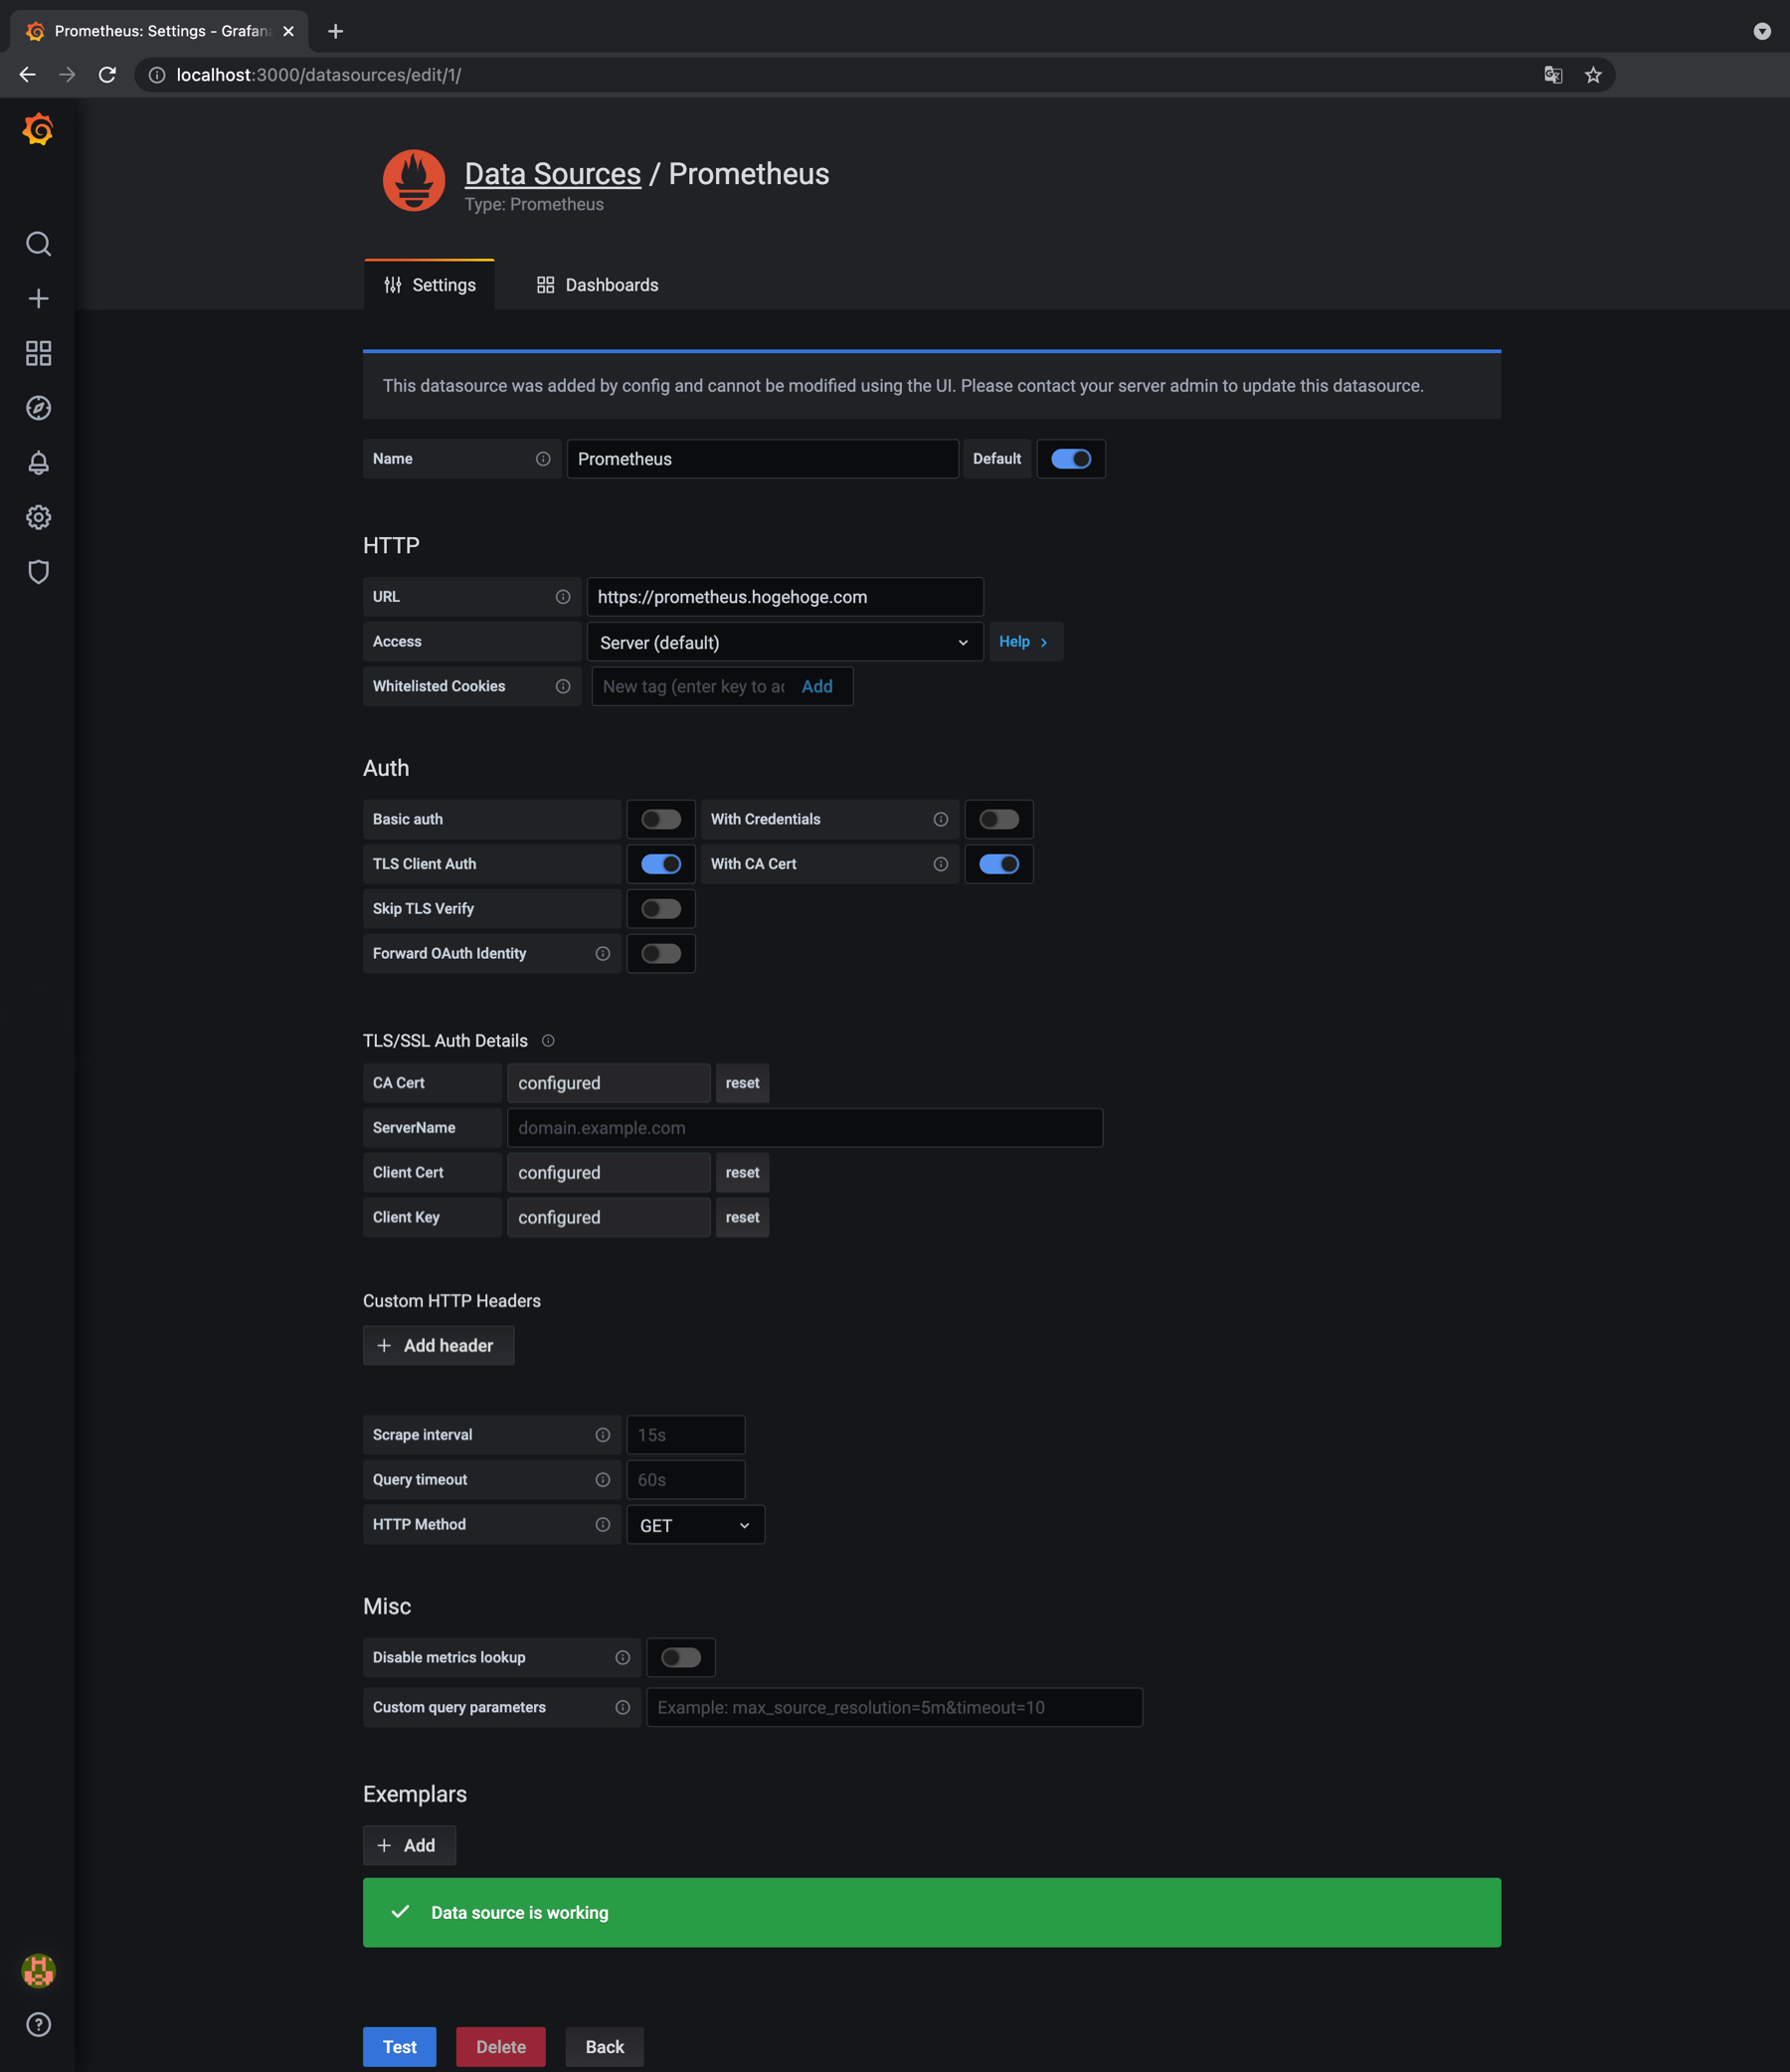Open the HTTP Method dropdown showing GET
The height and width of the screenshot is (2072, 1790).
696,1525
